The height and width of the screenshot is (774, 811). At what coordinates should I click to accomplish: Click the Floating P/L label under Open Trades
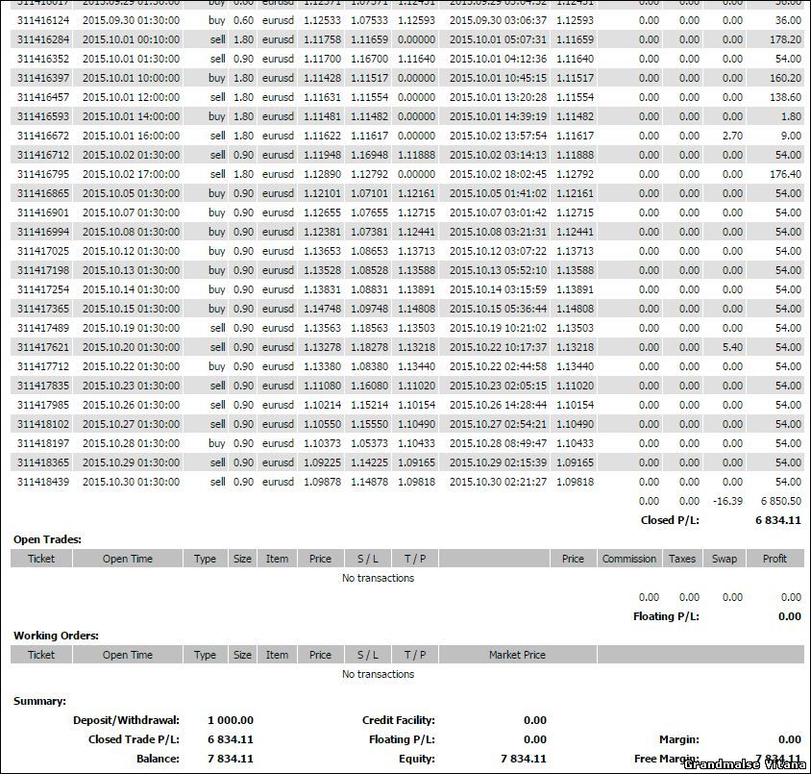coord(666,616)
